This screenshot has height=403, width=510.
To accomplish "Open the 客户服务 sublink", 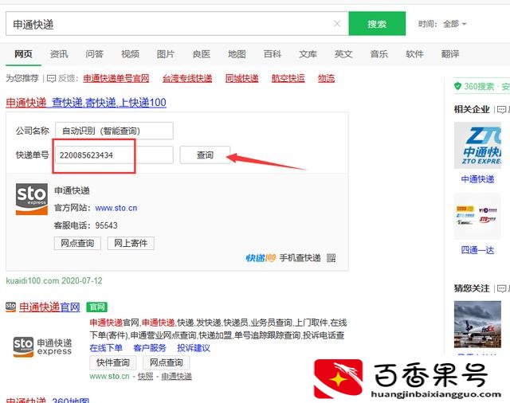I will point(150,348).
